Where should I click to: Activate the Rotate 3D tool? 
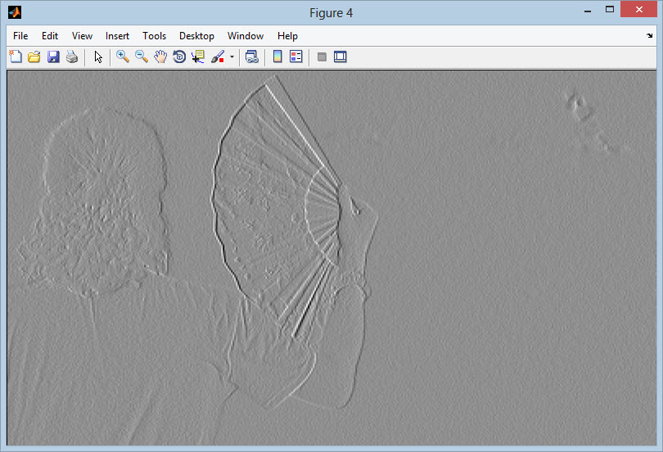[x=179, y=56]
